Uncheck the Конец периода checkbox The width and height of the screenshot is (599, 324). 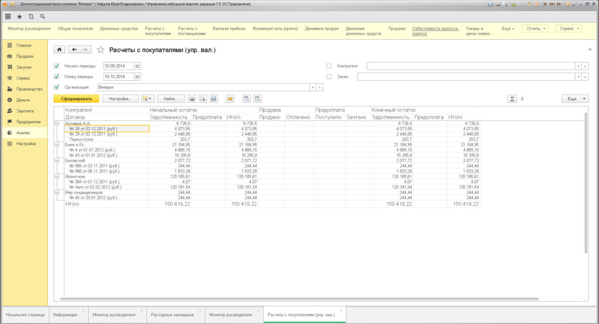[57, 77]
